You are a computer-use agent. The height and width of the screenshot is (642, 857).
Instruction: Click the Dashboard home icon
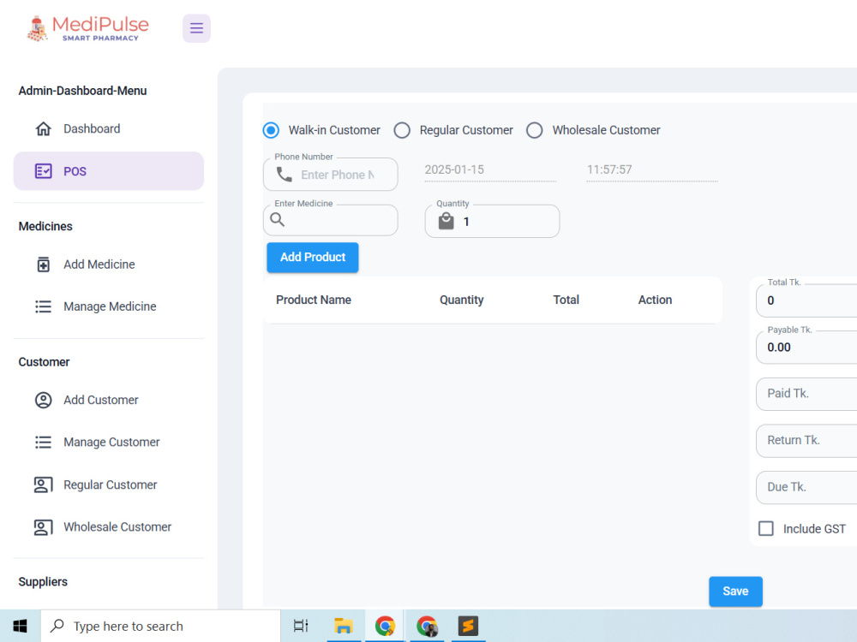click(x=43, y=129)
